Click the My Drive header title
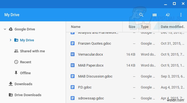The height and width of the screenshot is (103, 187). pyautogui.click(x=12, y=15)
